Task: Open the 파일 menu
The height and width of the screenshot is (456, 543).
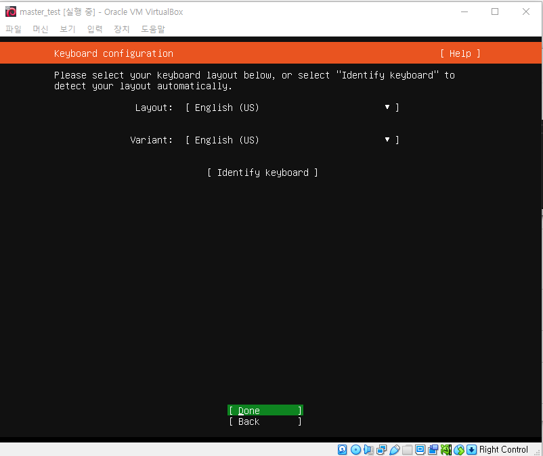Action: (14, 29)
